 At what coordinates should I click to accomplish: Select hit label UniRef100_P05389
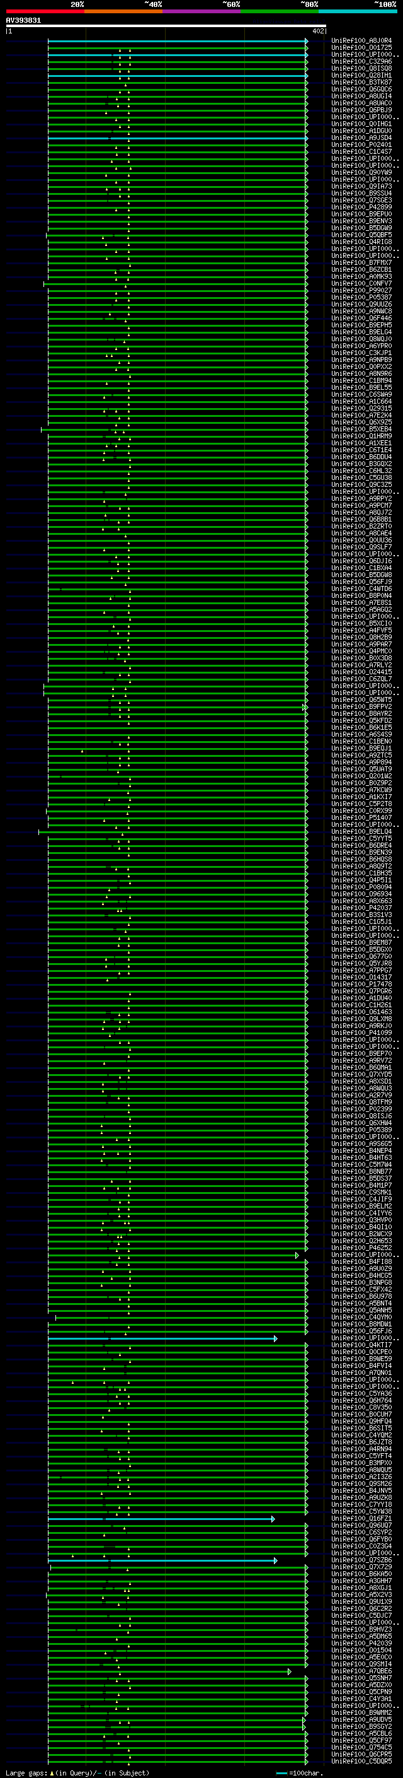[361, 1130]
